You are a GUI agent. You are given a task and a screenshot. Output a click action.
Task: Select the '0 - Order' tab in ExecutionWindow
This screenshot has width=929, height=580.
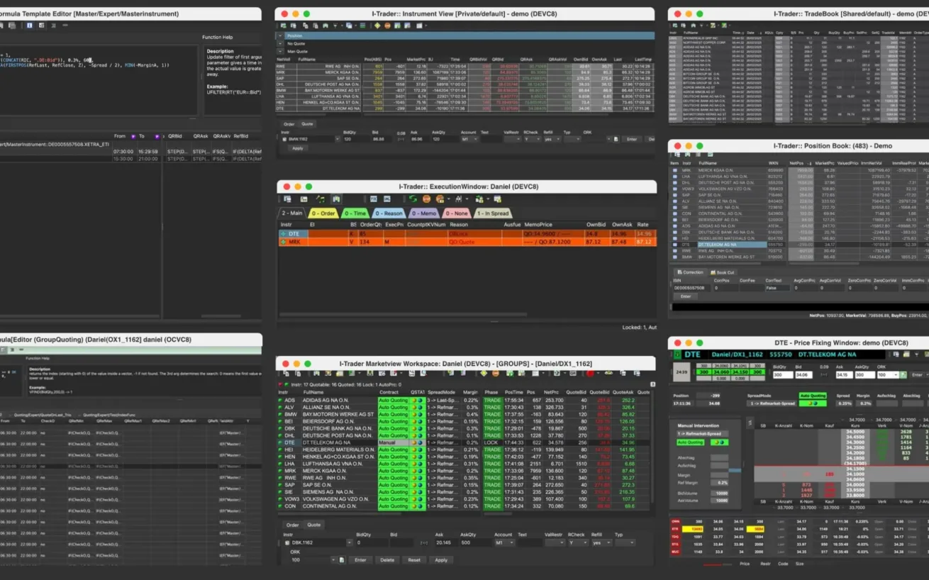coord(323,212)
